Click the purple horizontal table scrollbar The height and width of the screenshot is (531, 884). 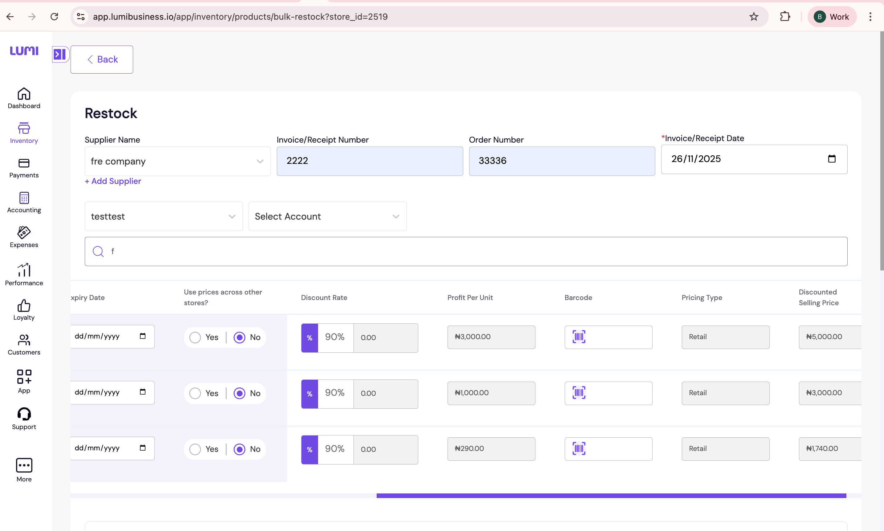coord(611,496)
